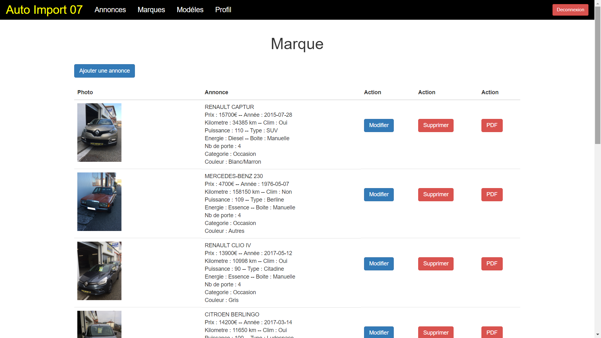Image resolution: width=601 pixels, height=338 pixels.
Task: Delete the RENAULT CLIO IV listing
Action: pyautogui.click(x=436, y=264)
